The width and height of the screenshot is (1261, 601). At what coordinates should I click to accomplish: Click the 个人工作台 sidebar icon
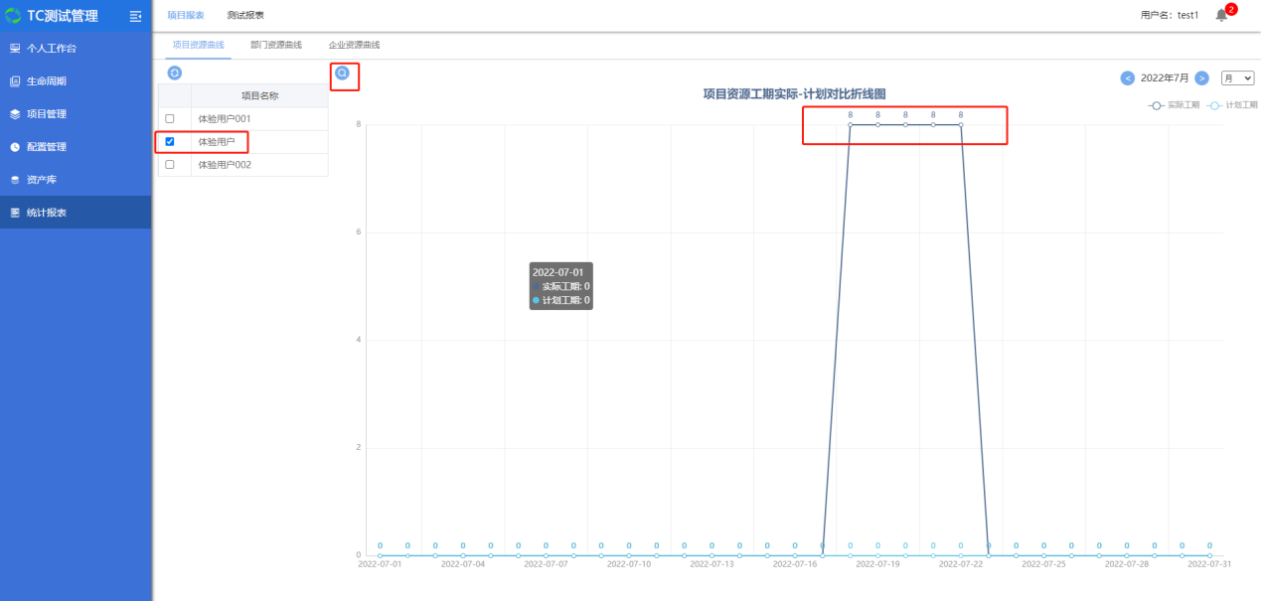tap(15, 48)
